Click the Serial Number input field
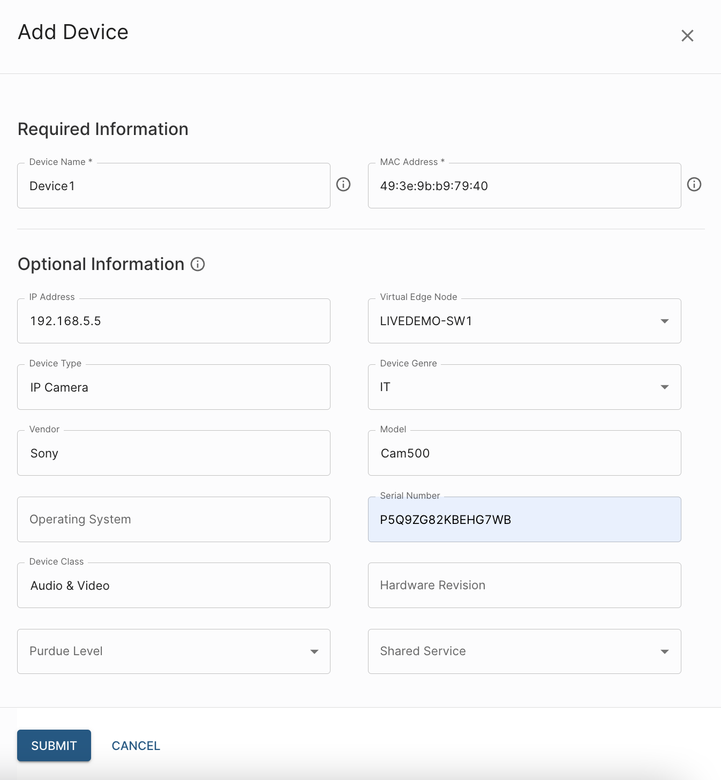Screen dimensions: 721x780 pos(524,520)
